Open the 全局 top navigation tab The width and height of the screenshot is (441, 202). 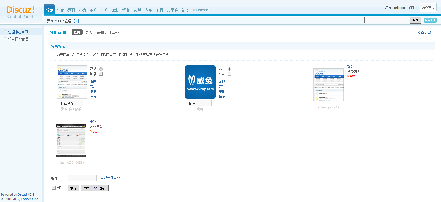[x=60, y=10]
